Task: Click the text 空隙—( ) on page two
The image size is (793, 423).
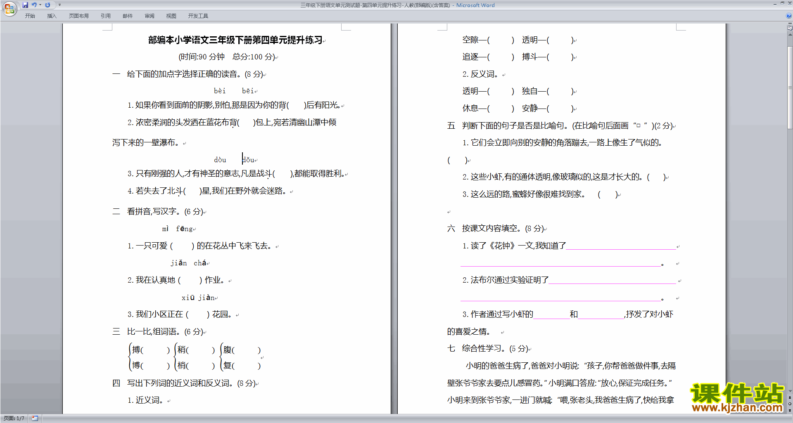Action: (x=488, y=40)
